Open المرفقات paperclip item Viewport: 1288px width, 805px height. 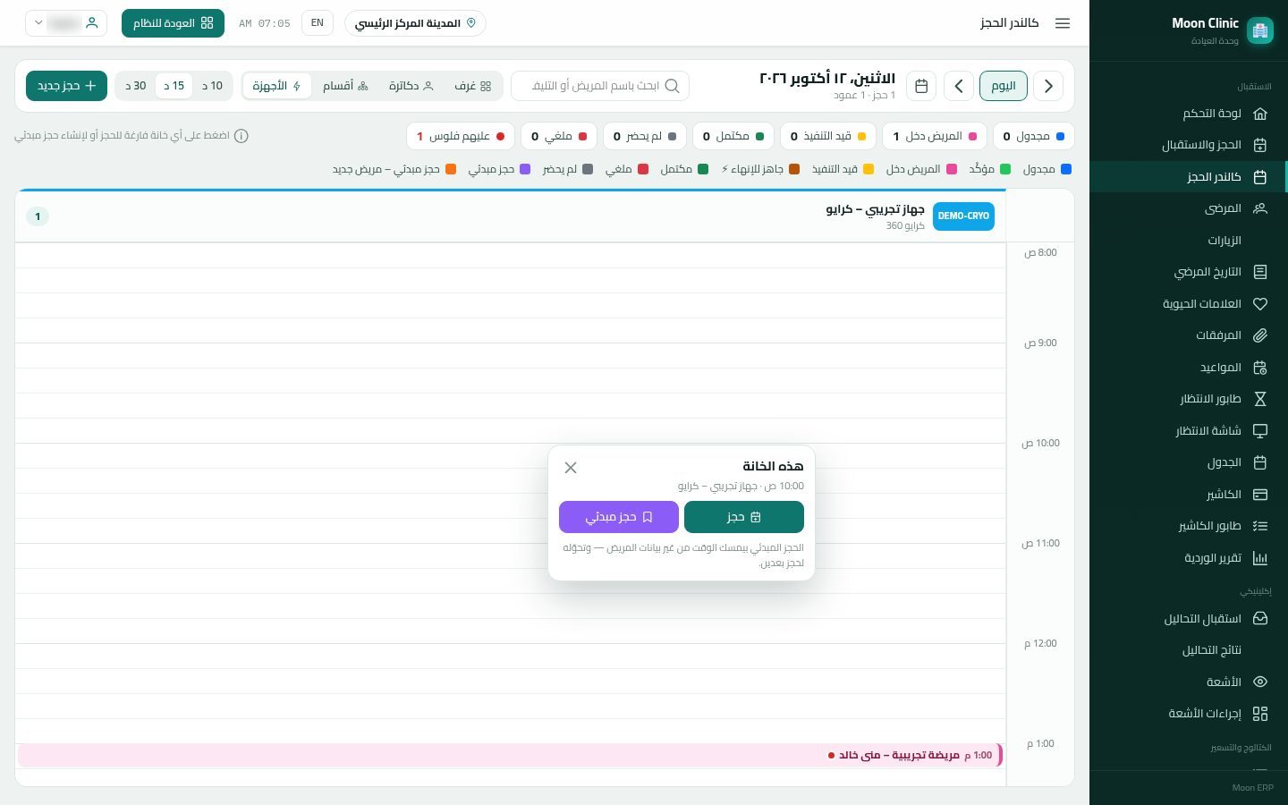tap(1188, 335)
